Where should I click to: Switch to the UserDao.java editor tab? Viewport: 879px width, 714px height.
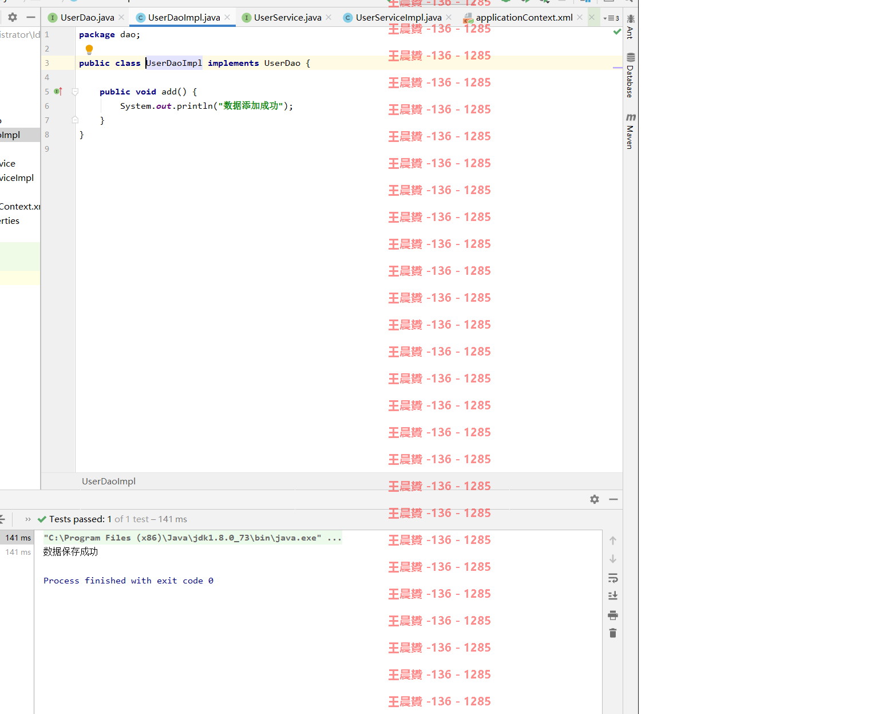click(x=87, y=18)
